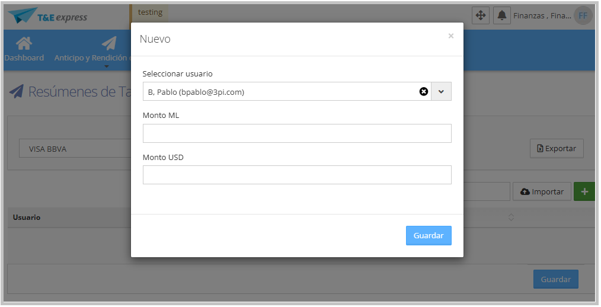Go to the Dashboard menu item
601x307 pixels.
(24, 49)
